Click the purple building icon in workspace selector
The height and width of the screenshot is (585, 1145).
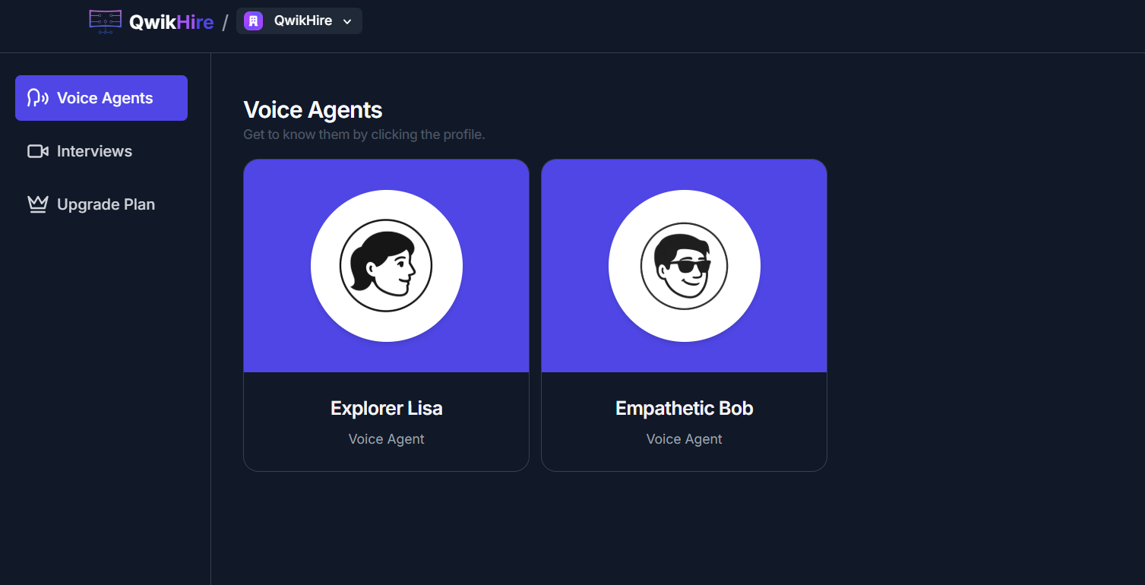coord(251,21)
